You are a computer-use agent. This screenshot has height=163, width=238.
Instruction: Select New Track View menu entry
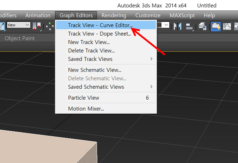[106, 42]
